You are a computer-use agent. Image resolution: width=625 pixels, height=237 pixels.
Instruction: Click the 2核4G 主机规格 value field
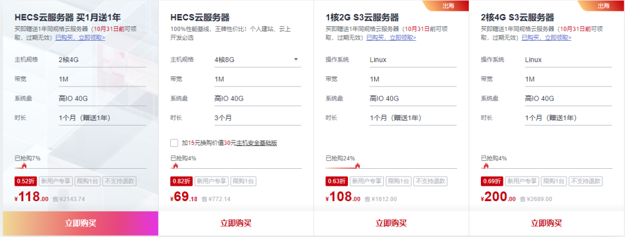point(102,60)
